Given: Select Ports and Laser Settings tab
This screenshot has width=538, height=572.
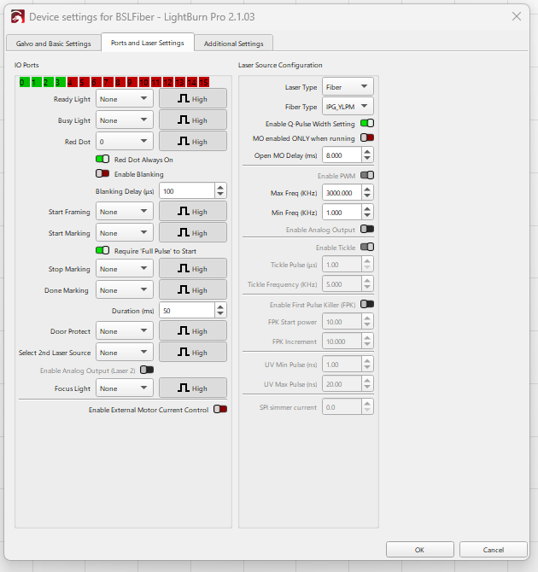Looking at the screenshot, I should [148, 43].
